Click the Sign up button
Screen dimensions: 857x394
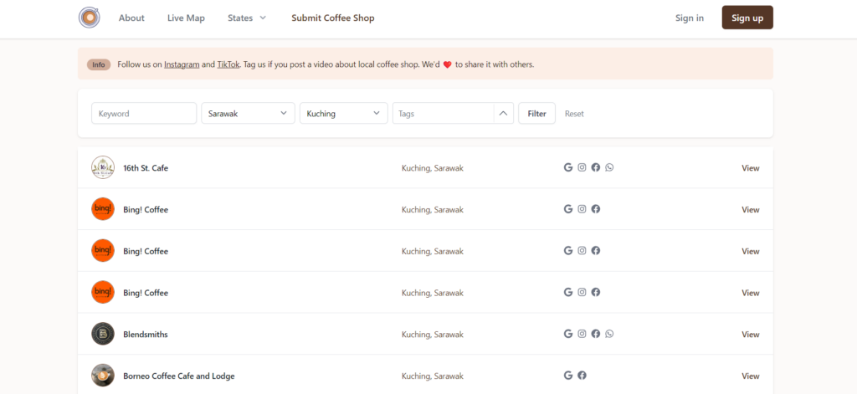(x=747, y=18)
